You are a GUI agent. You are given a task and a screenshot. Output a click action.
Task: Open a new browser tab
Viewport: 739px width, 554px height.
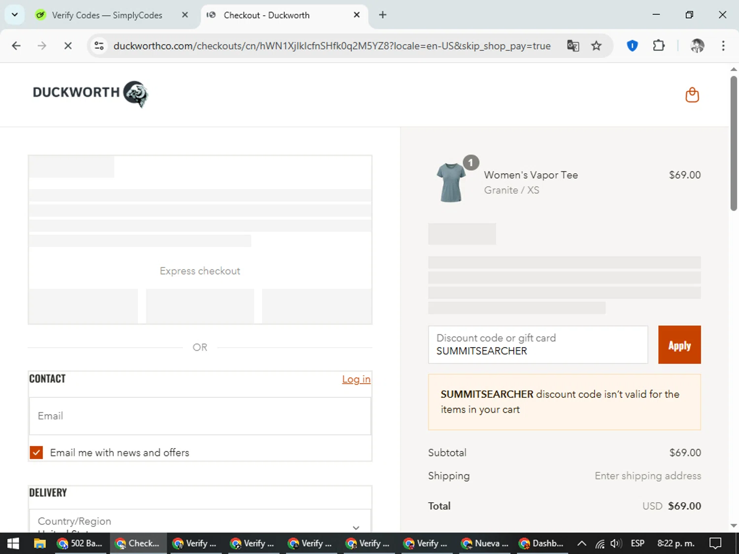pos(383,15)
